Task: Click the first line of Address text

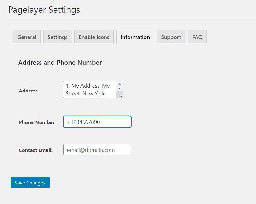Action: coord(88,86)
